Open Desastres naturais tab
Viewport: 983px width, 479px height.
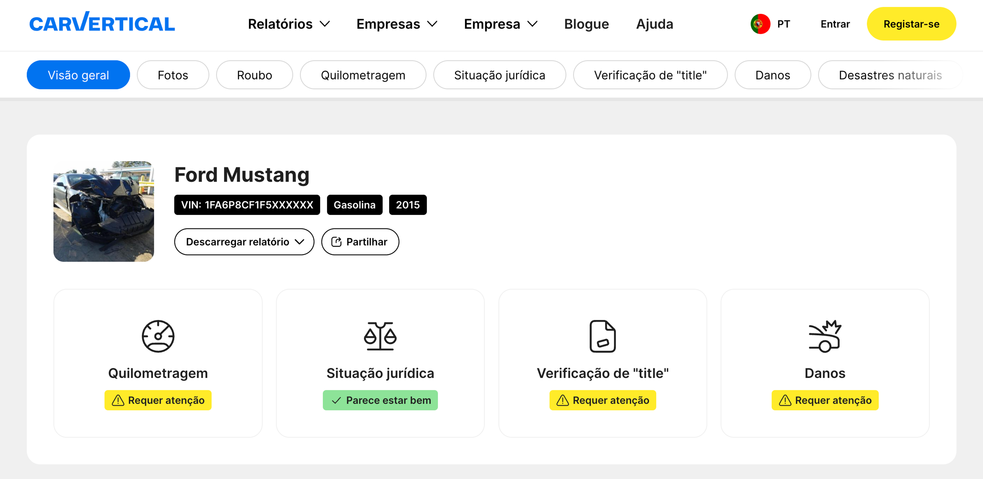[x=890, y=75]
